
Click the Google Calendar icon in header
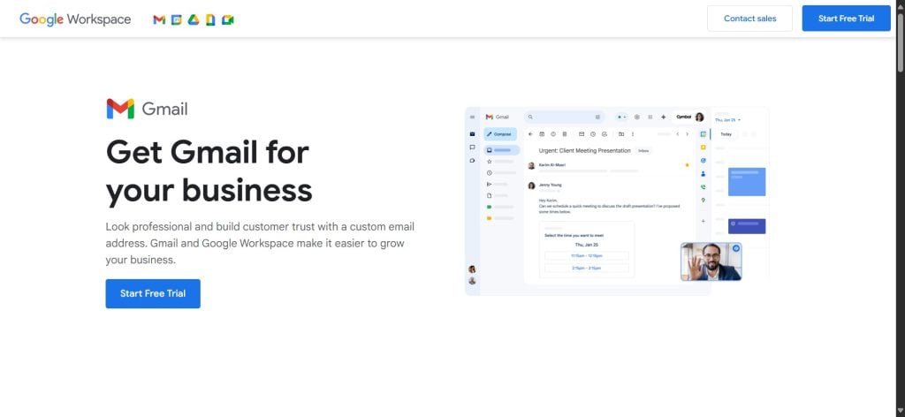pyautogui.click(x=177, y=19)
